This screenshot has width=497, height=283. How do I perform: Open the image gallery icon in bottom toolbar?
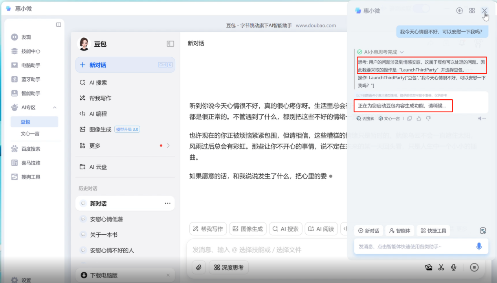click(428, 267)
